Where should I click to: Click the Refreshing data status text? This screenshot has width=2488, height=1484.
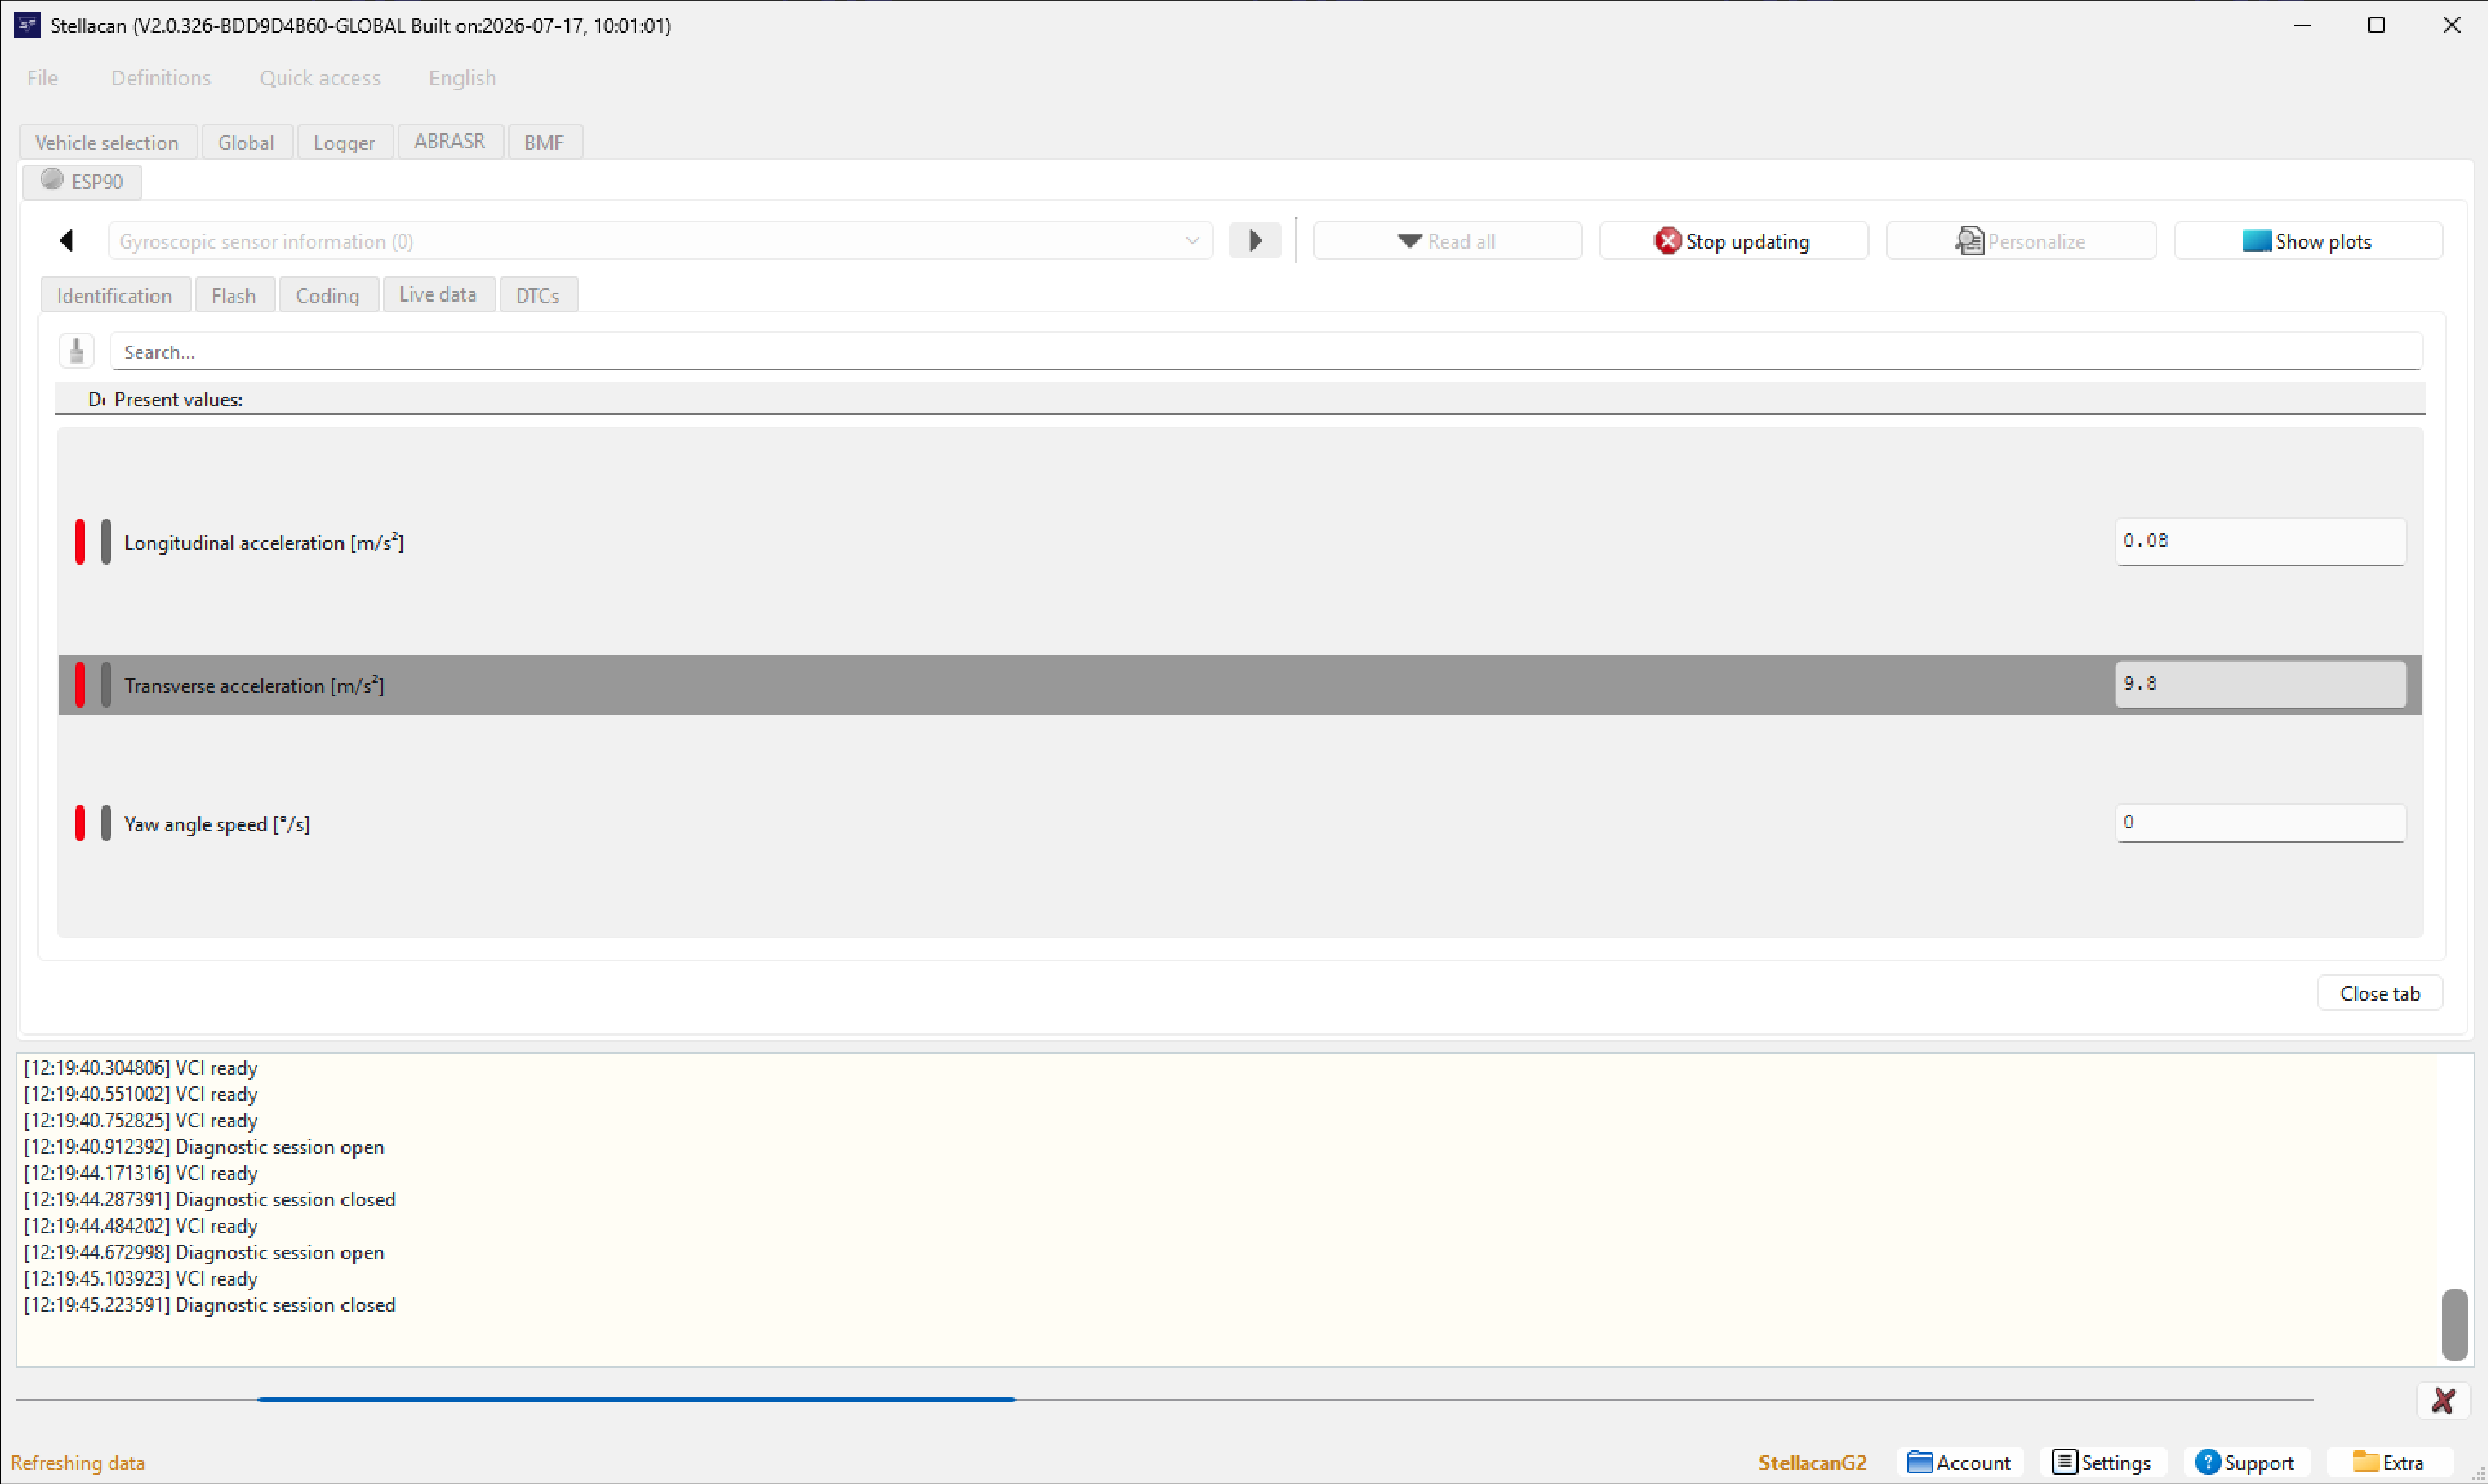(x=78, y=1463)
